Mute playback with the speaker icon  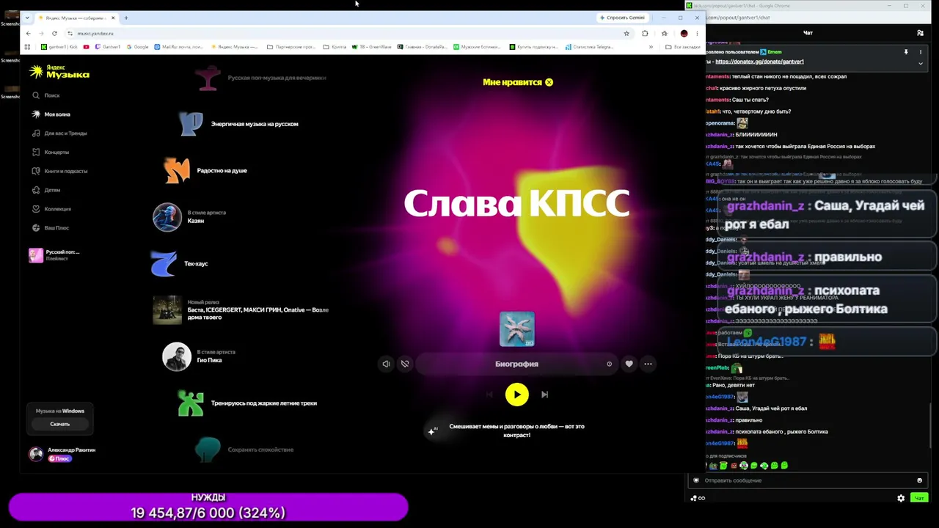point(386,364)
